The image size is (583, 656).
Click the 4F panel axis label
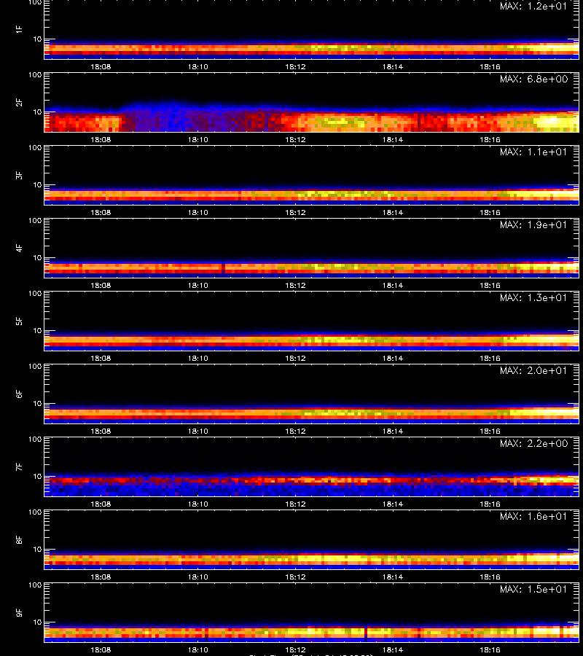coord(19,248)
